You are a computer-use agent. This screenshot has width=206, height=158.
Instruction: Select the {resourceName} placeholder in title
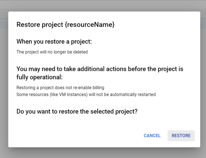click(x=90, y=24)
